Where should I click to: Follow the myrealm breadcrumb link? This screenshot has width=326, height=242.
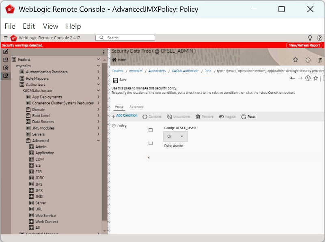click(x=136, y=71)
